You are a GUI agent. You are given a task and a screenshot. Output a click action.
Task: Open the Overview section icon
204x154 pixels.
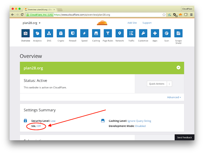tap(25, 33)
